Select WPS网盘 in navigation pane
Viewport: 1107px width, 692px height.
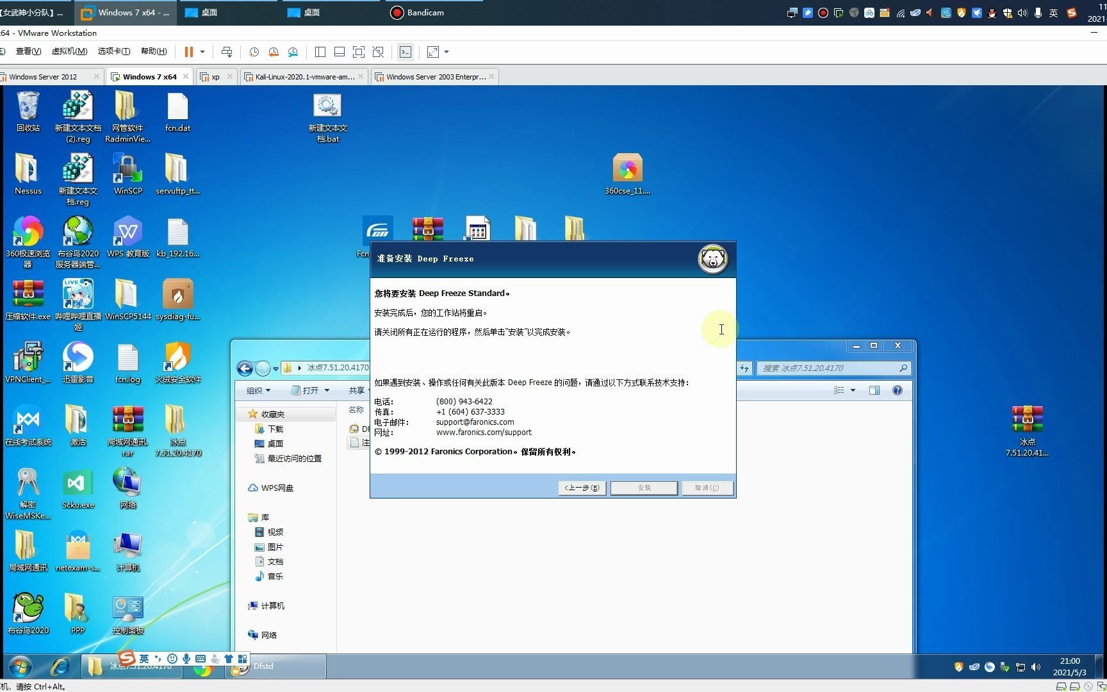pyautogui.click(x=270, y=488)
